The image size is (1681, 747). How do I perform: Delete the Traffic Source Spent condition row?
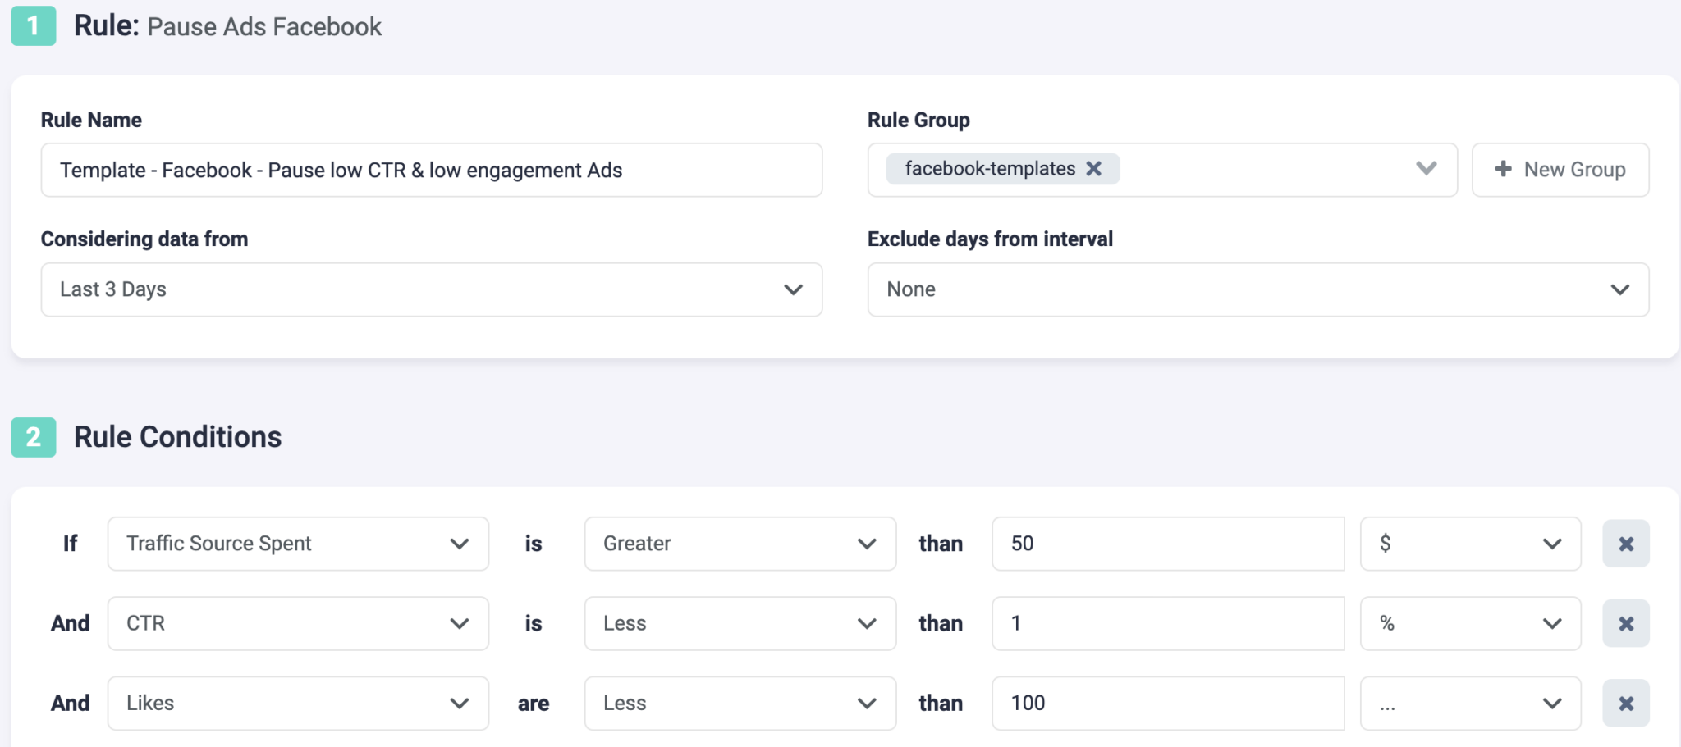coord(1625,544)
